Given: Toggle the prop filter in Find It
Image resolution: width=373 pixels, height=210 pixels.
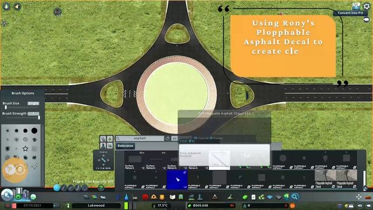Looking at the screenshot, I should click(x=103, y=145).
